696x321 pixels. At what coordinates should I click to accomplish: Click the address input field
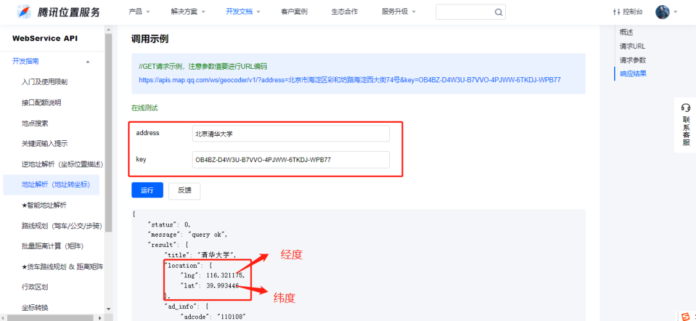(x=291, y=133)
